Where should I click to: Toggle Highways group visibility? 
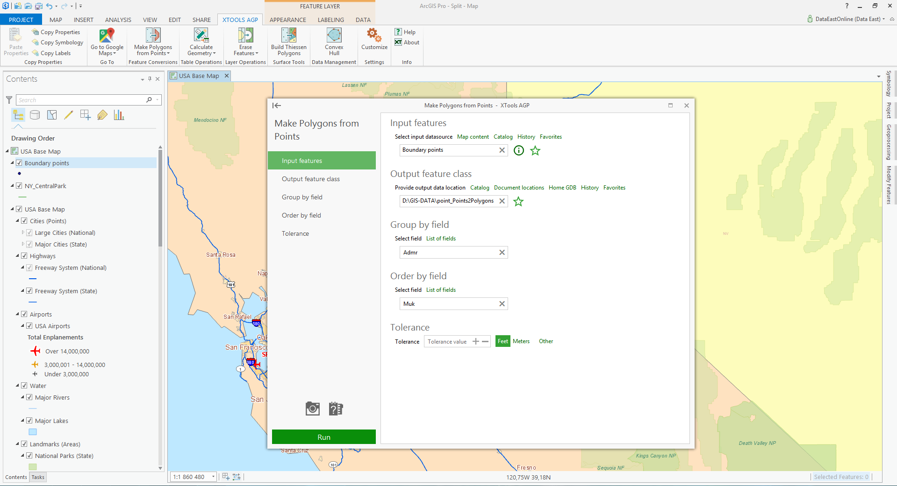click(24, 256)
